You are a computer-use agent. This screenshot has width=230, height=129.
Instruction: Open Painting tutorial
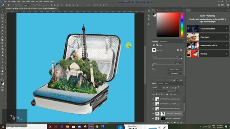point(208,54)
